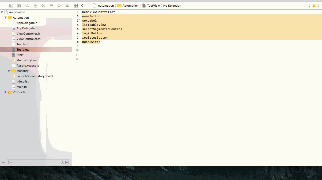Select Automation project in jump bar
The width and height of the screenshot is (322, 180).
(103, 6)
